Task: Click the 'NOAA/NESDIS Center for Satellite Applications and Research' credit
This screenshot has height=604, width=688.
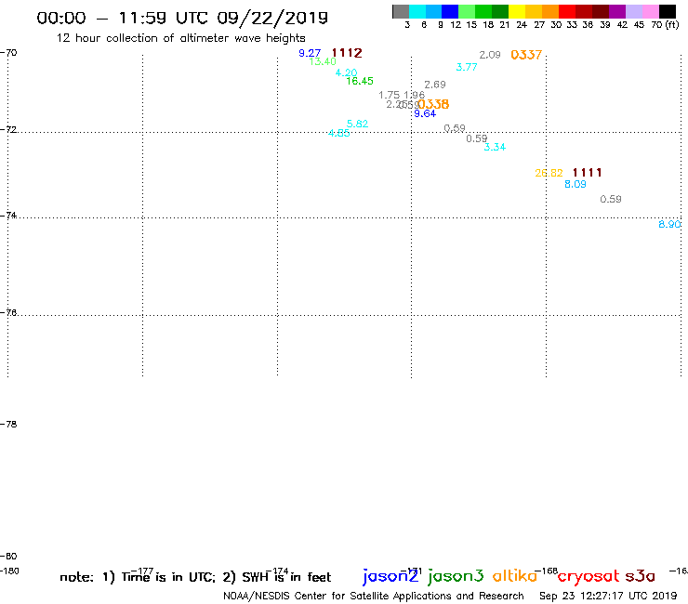Action: click(374, 597)
